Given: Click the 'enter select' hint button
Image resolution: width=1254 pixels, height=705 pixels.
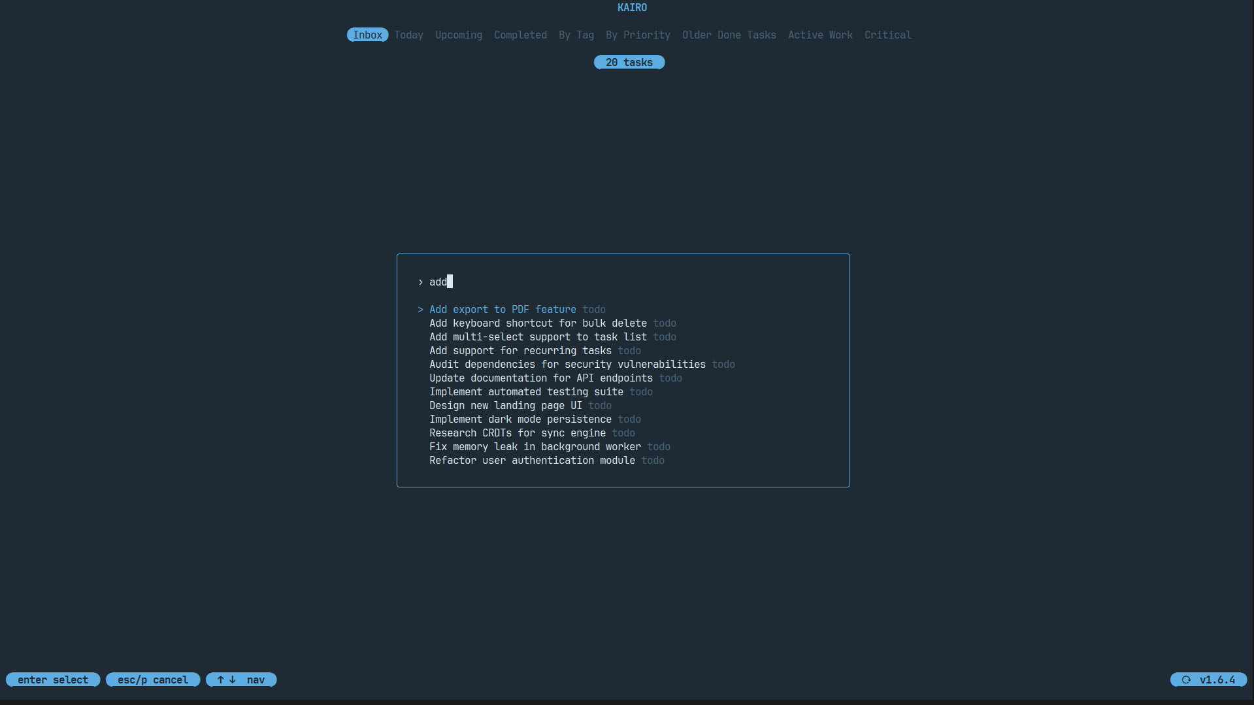Looking at the screenshot, I should click(53, 680).
